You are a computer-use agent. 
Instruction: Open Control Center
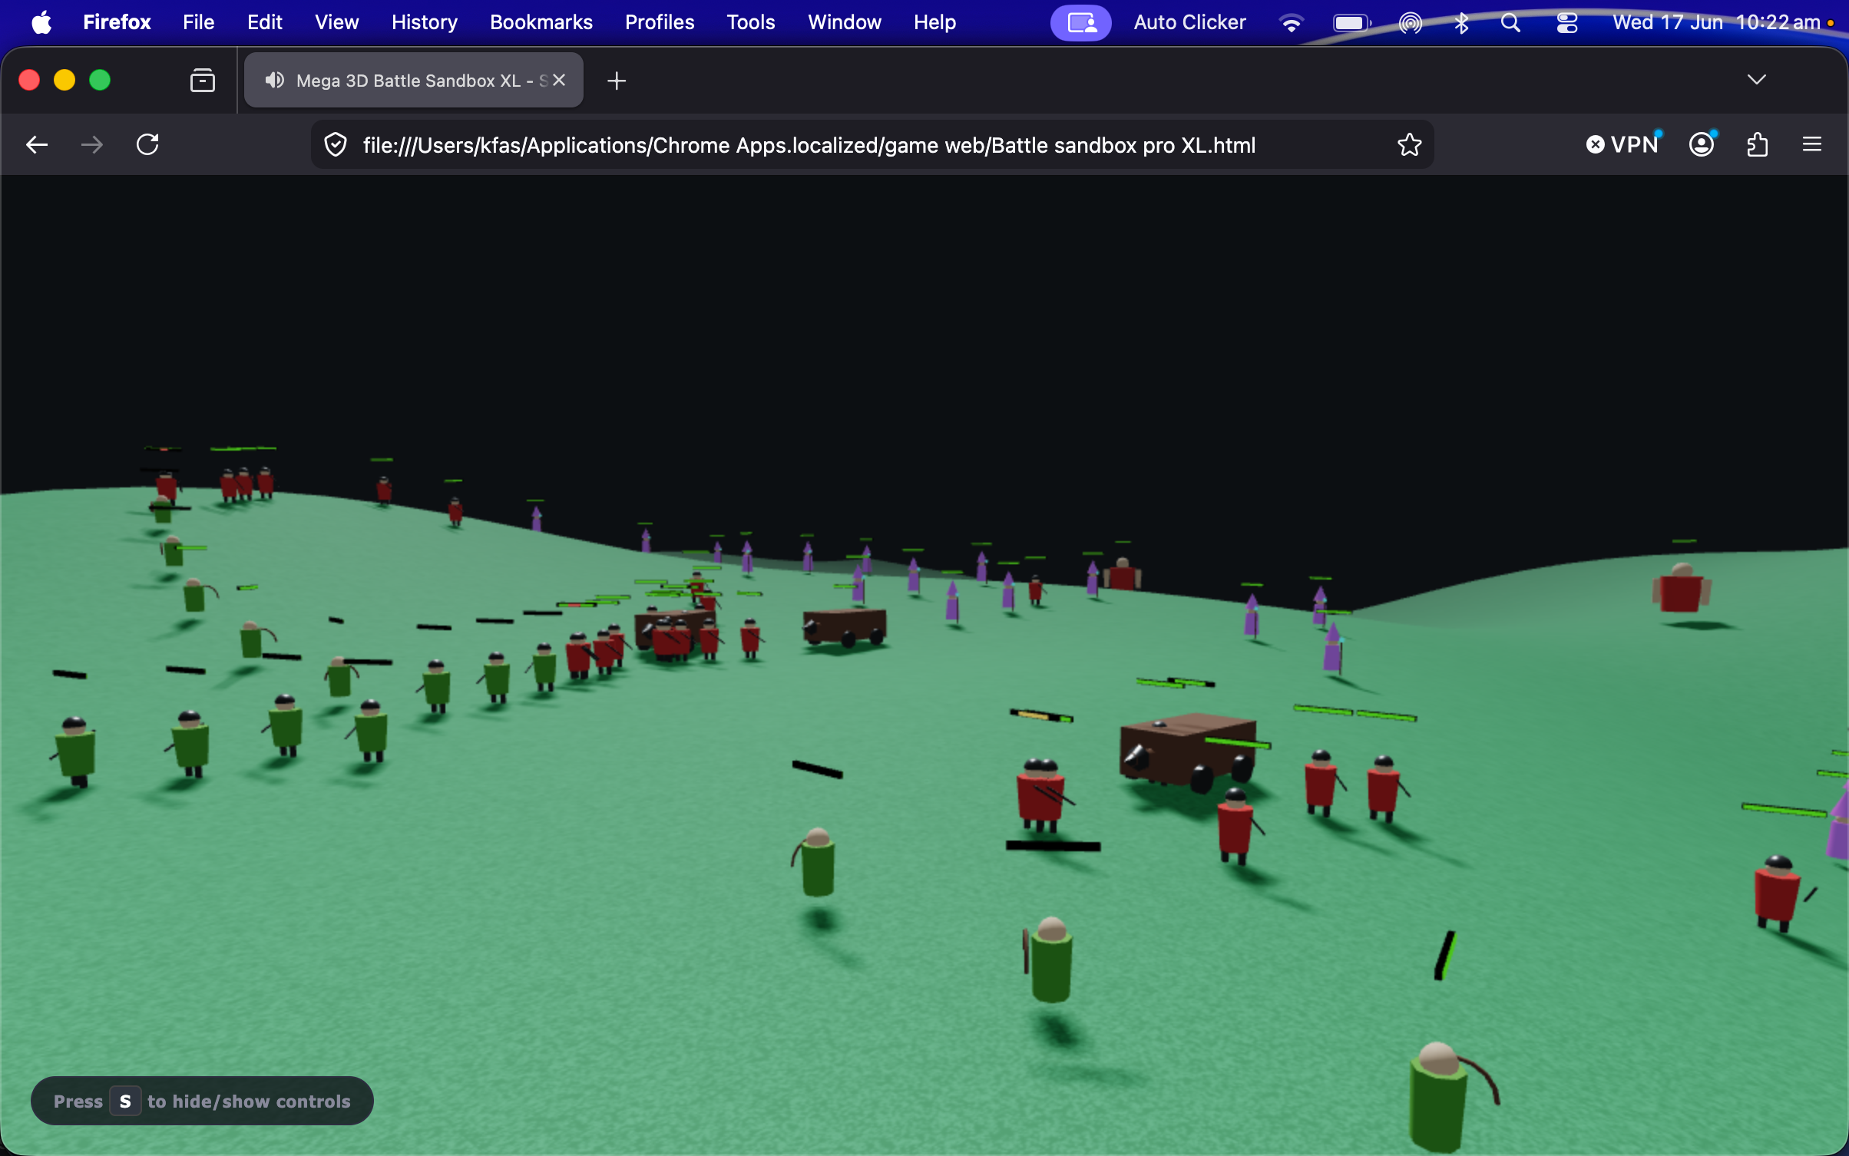pyautogui.click(x=1567, y=23)
